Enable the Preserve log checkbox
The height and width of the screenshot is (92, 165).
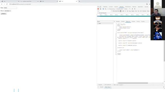point(108,9)
